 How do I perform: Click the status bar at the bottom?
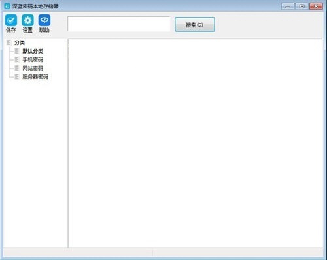point(163,253)
